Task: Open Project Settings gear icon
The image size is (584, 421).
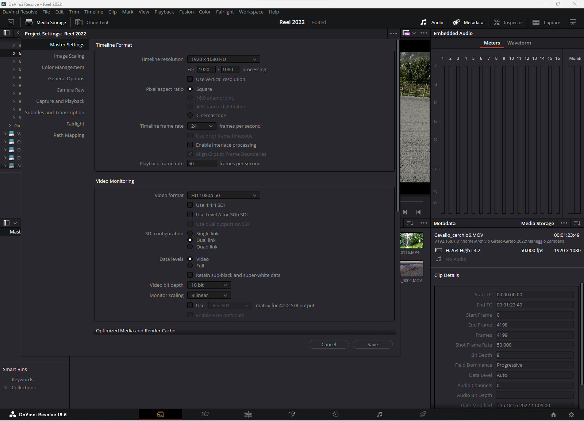Action: (571, 415)
